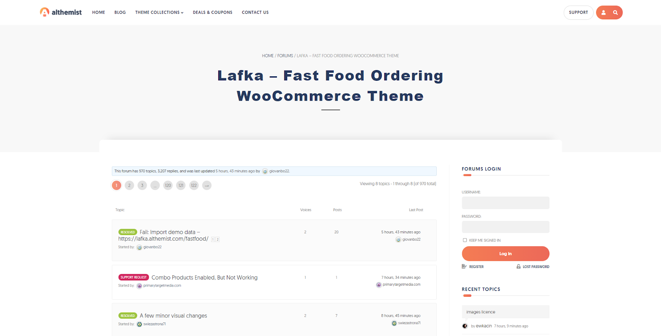Focus the Username input field

506,203
